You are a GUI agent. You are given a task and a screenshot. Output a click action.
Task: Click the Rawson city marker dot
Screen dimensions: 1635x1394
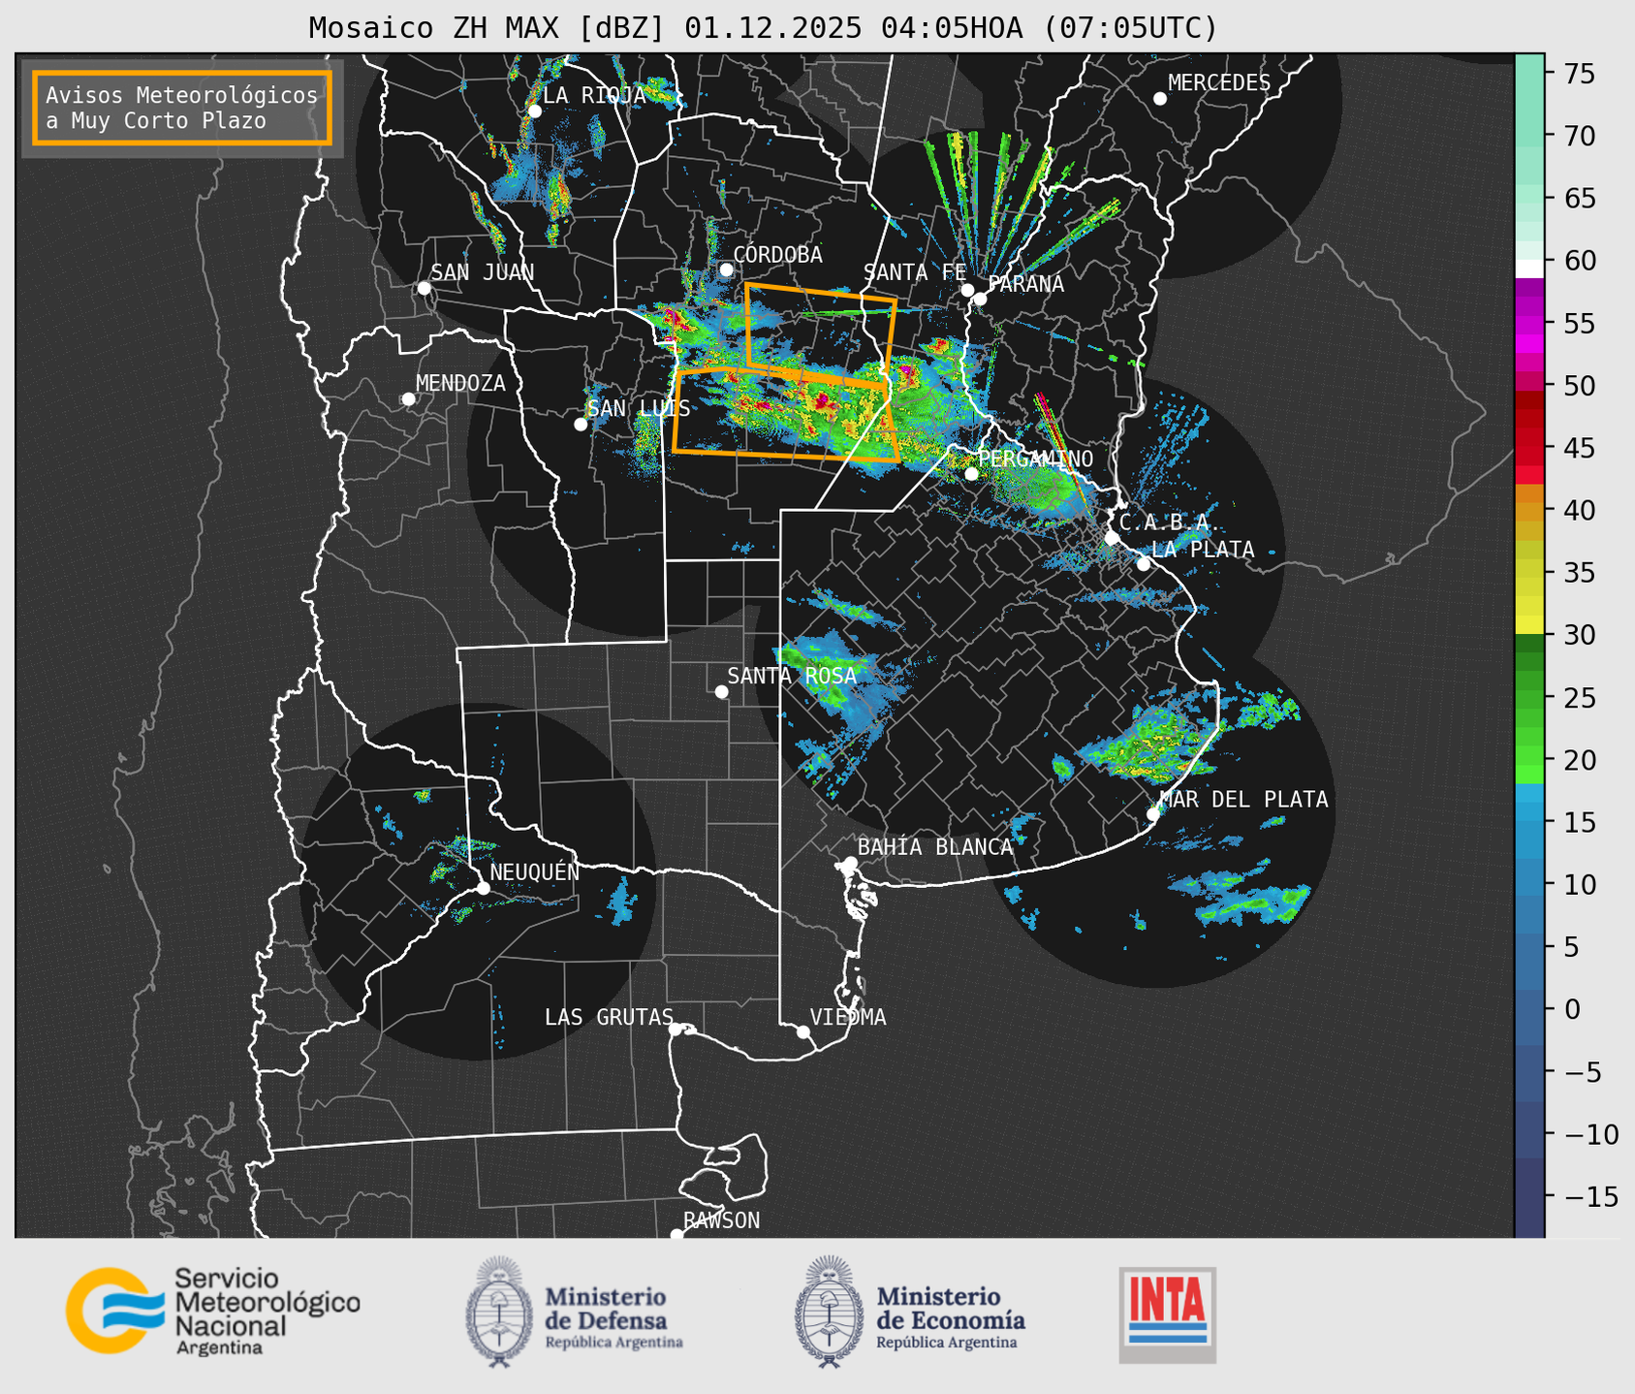click(x=676, y=1235)
